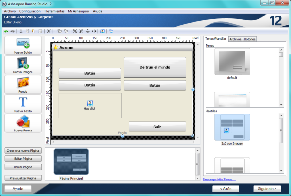Click the trash bin icon in toolbar
The width and height of the screenshot is (291, 196).
click(x=40, y=31)
